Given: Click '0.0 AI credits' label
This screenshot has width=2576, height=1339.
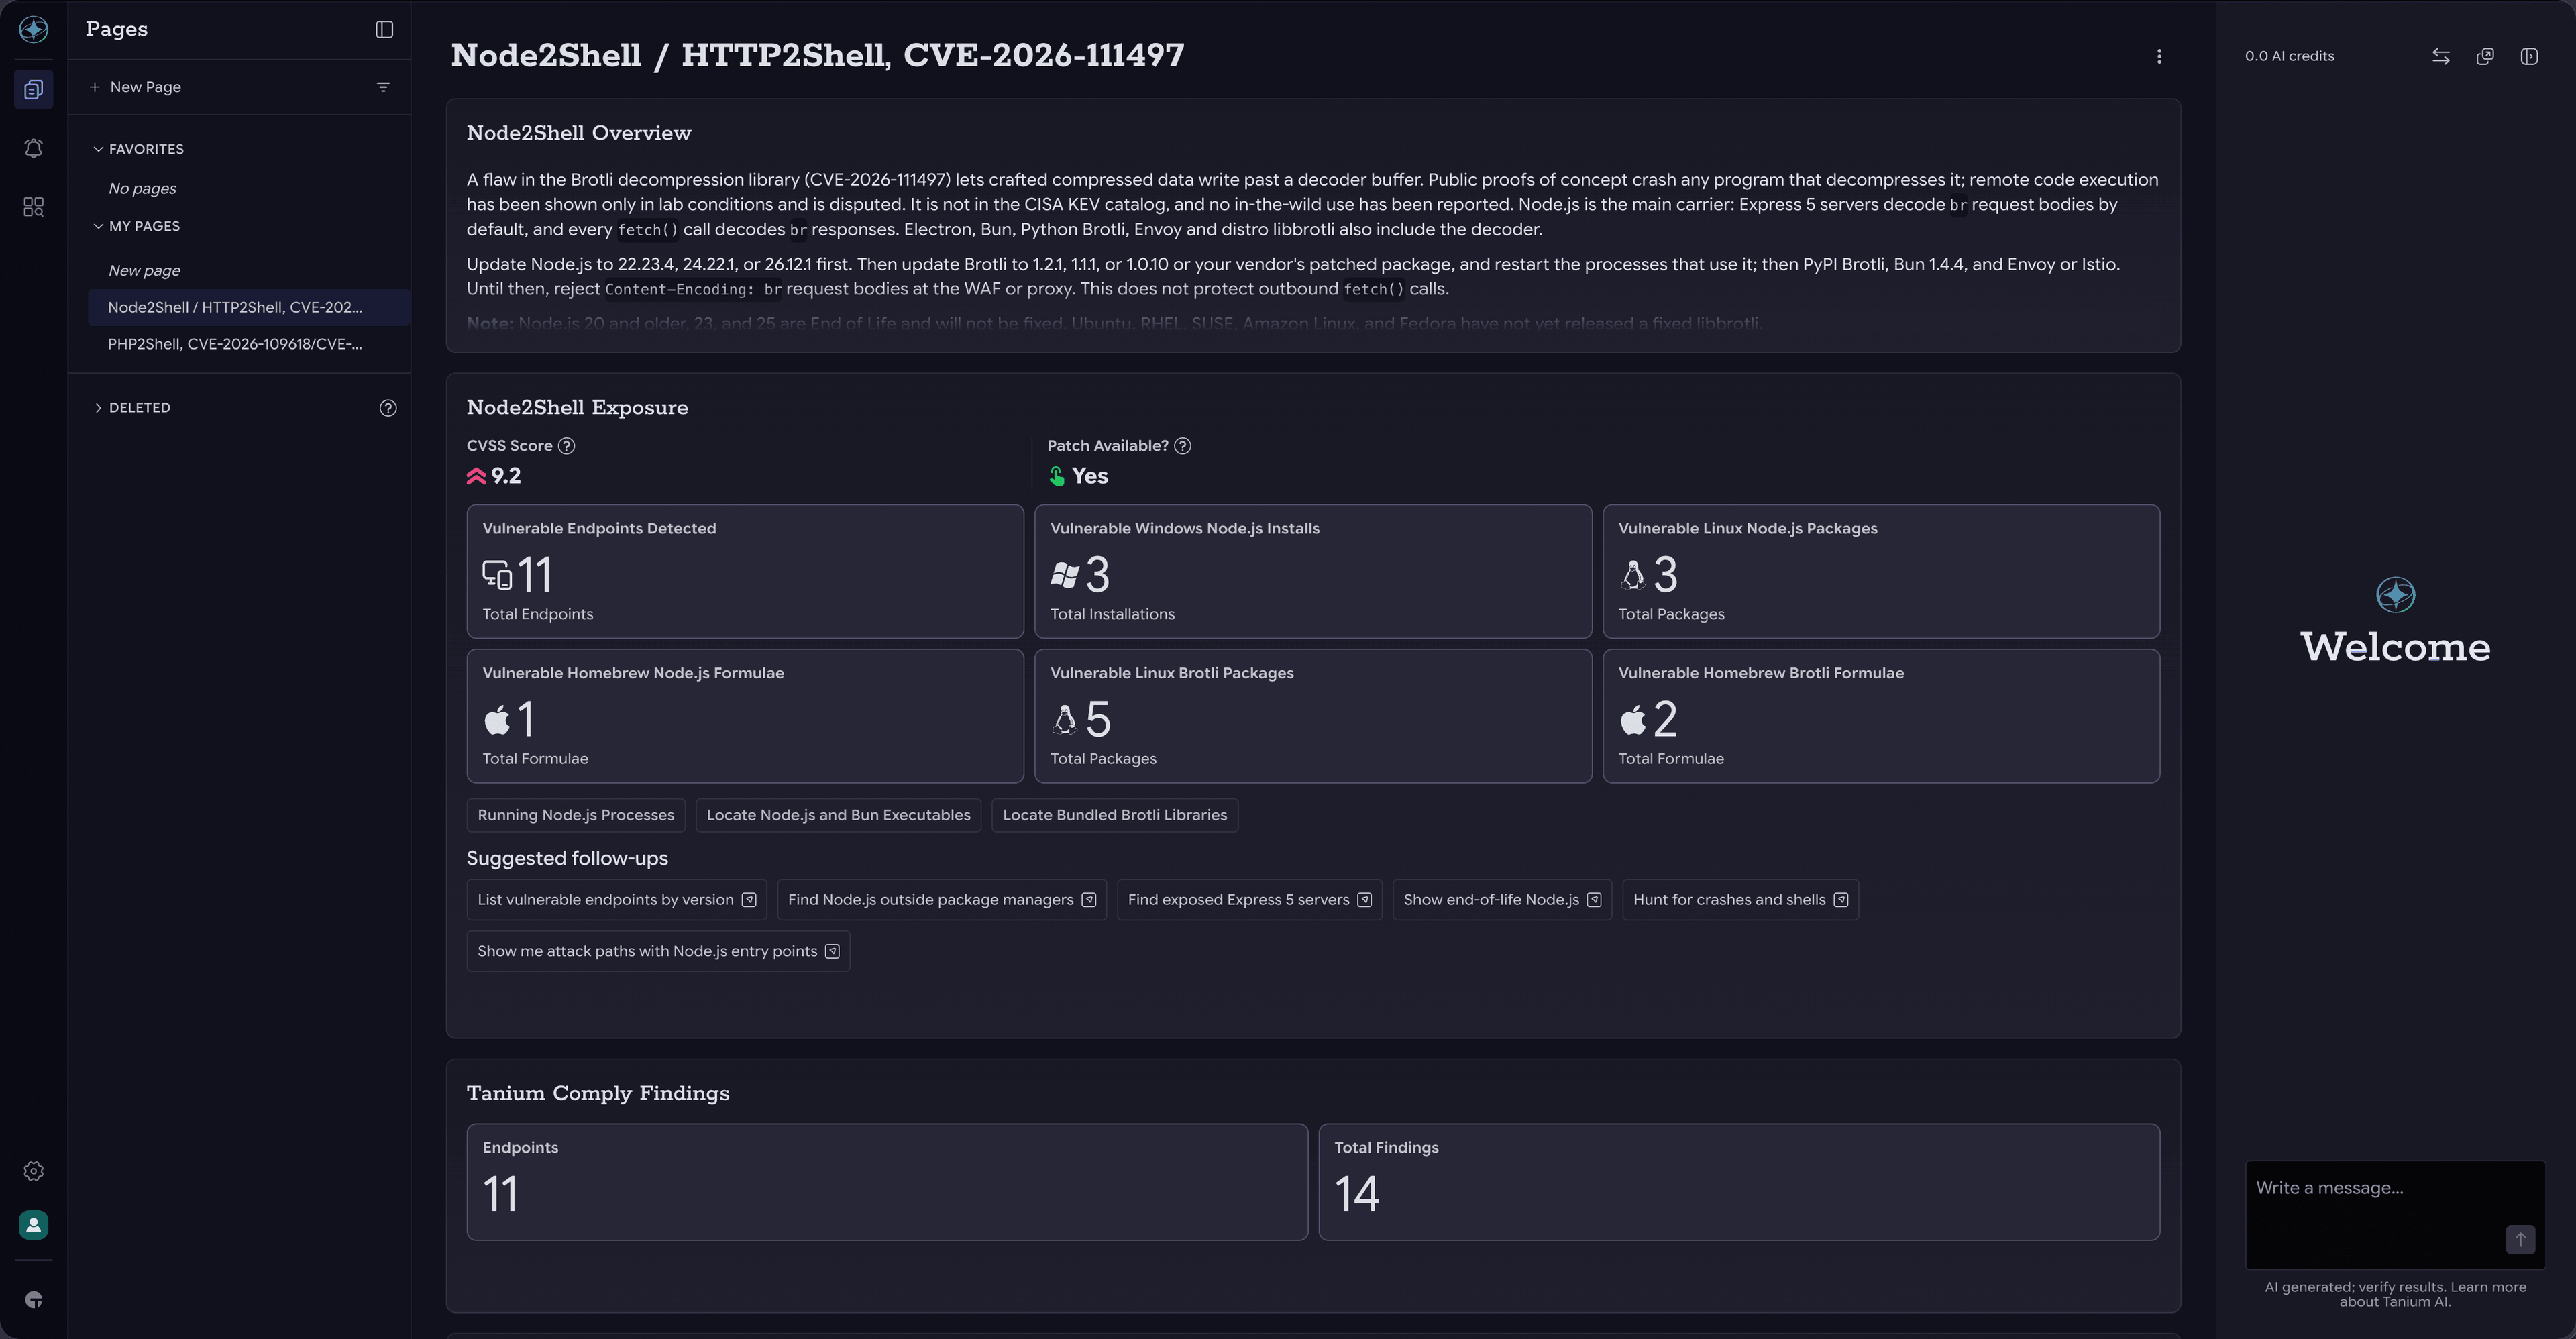Looking at the screenshot, I should point(2289,56).
